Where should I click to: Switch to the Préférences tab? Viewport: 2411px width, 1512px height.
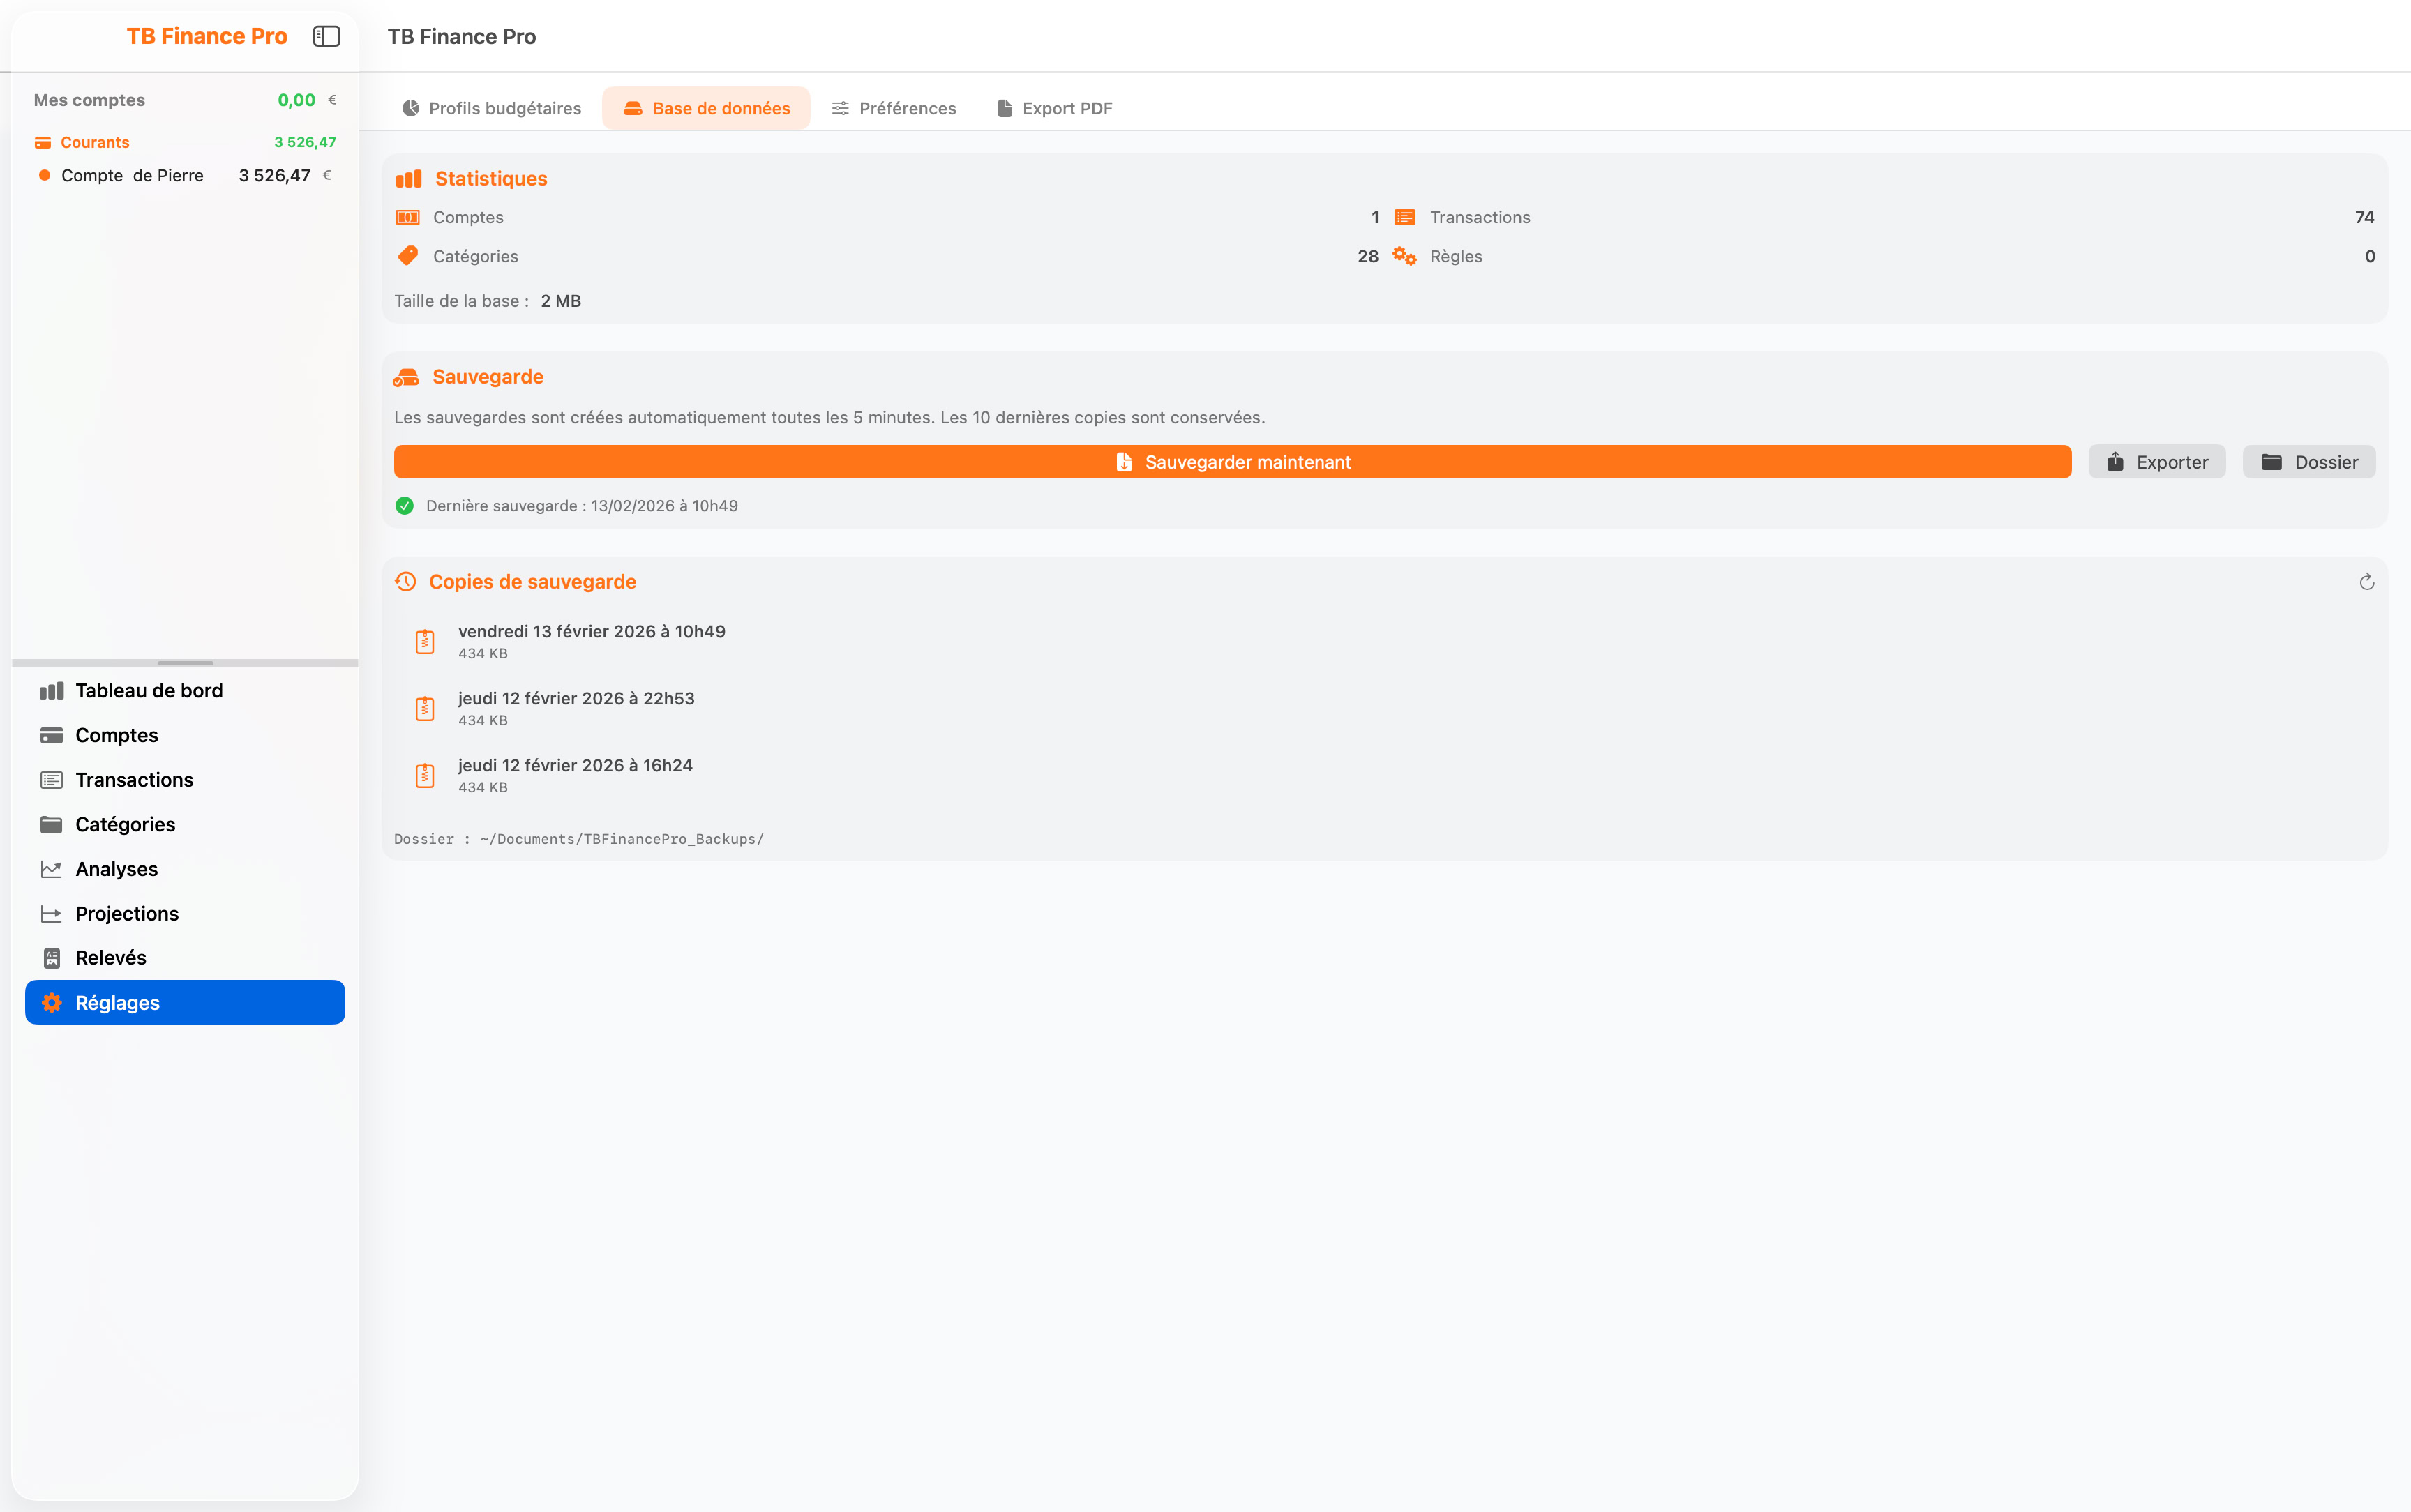point(894,108)
